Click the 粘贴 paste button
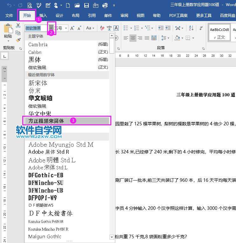The image size is (236, 243). pyautogui.click(x=8, y=33)
